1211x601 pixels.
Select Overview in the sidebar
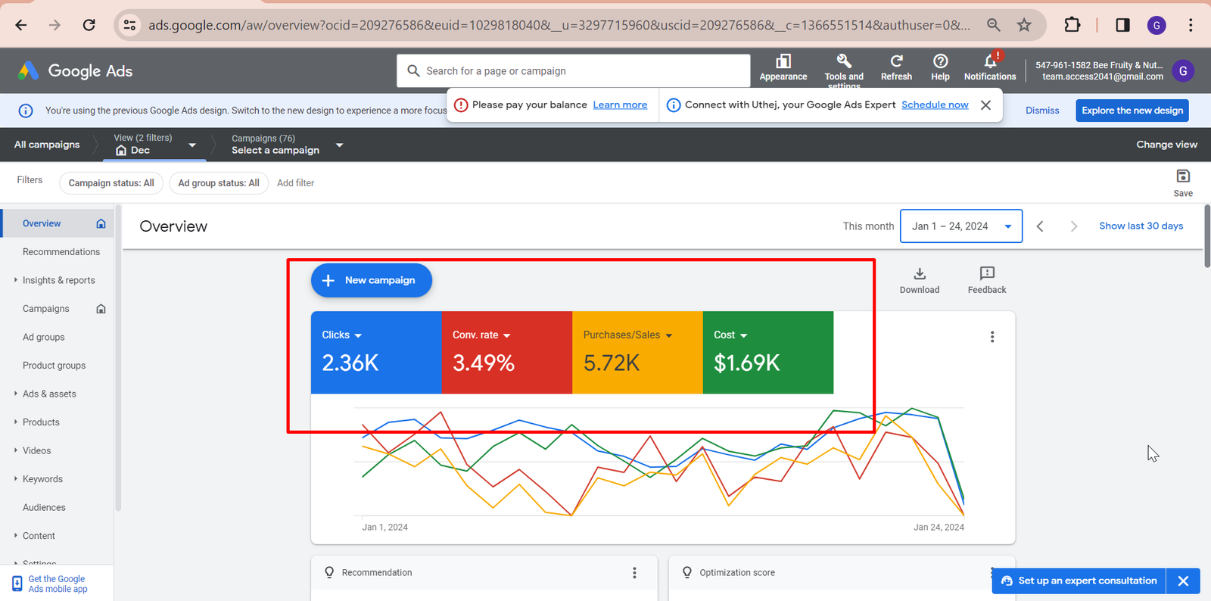coord(57,224)
